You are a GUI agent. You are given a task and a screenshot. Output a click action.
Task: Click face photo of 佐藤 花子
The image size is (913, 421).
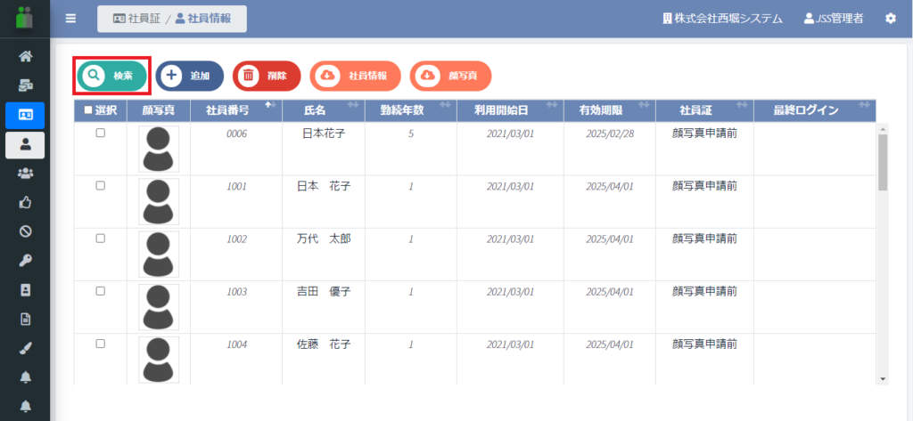159,360
